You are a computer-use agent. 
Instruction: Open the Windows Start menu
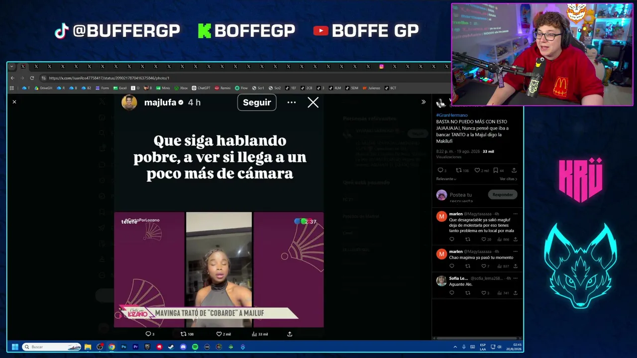pyautogui.click(x=15, y=347)
